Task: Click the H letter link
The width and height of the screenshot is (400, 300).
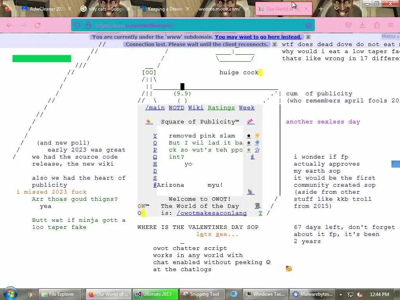Action: point(155,164)
